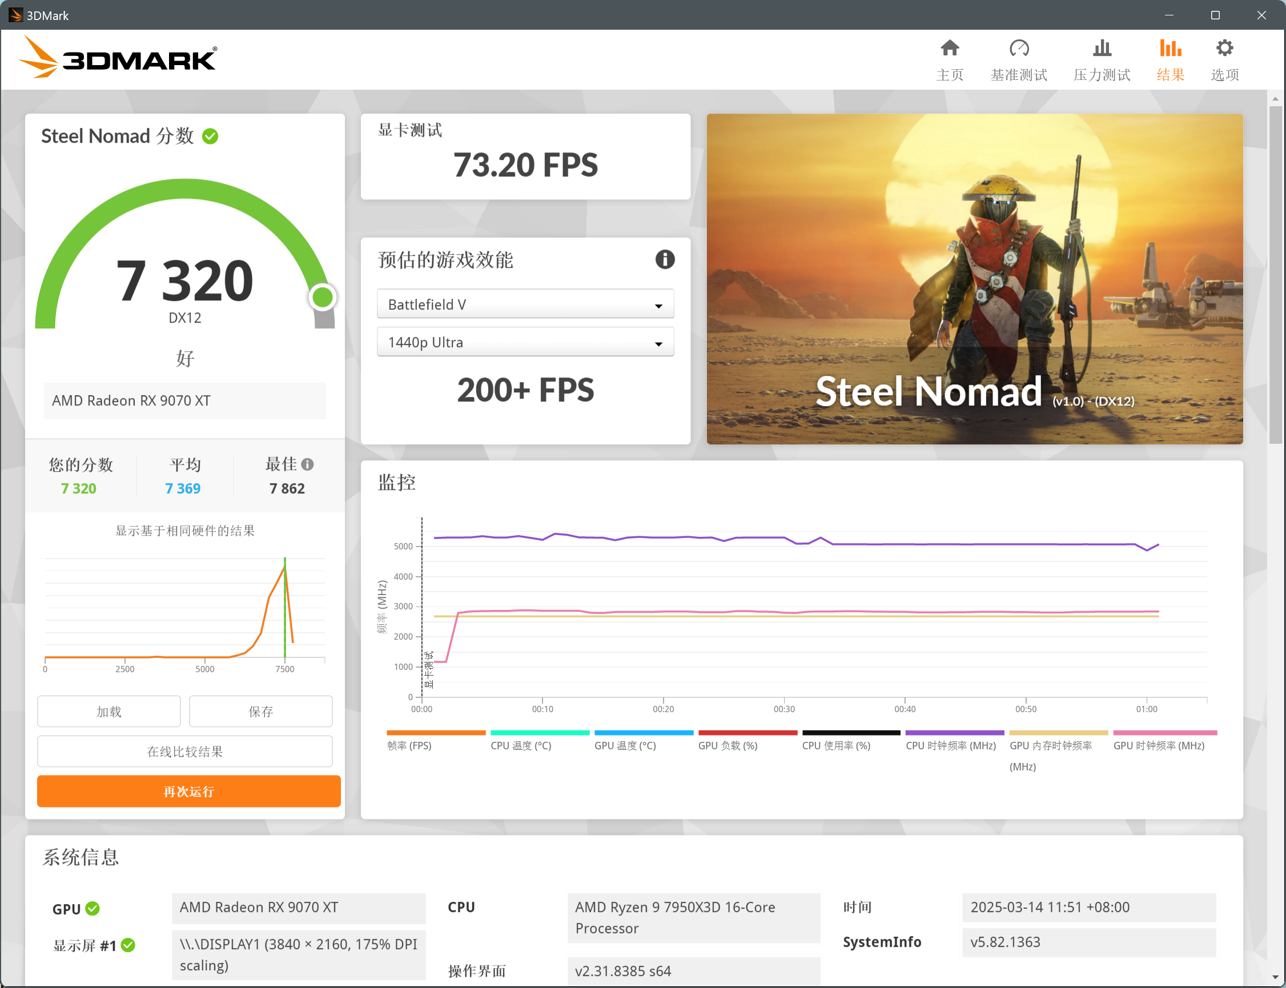Image resolution: width=1286 pixels, height=988 pixels.
Task: Click the green validation checkmark beside Steel Nomad score
Action: [210, 136]
